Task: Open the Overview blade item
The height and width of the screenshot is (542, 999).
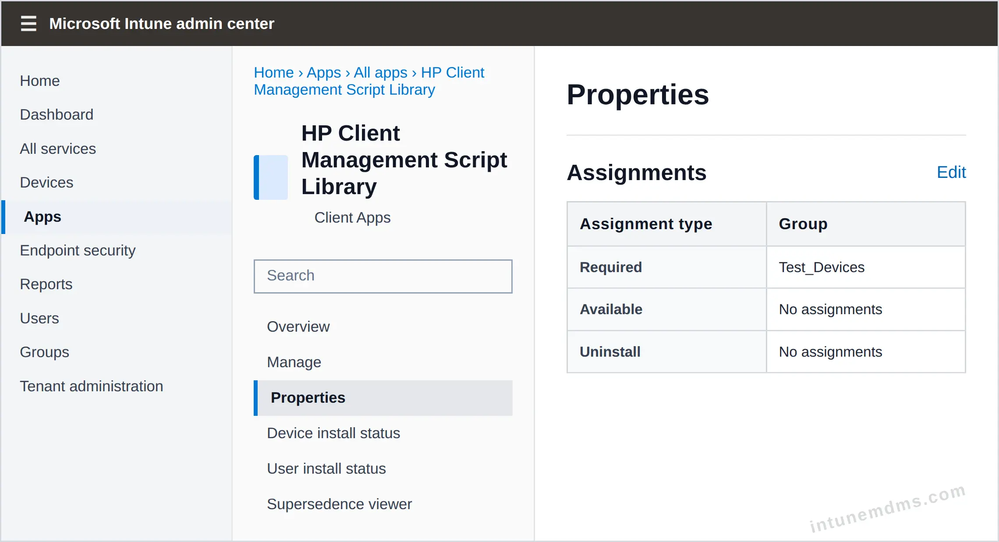Action: (298, 326)
